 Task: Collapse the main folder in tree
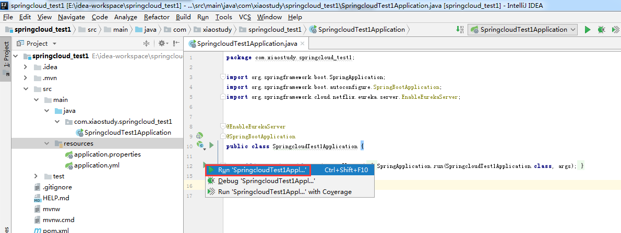[x=36, y=100]
